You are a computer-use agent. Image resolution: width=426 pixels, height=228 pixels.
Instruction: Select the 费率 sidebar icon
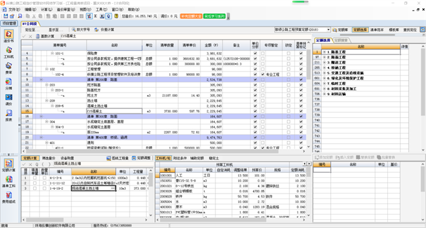click(x=9, y=68)
